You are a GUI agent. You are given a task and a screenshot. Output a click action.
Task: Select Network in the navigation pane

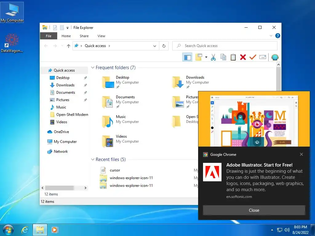(61, 151)
